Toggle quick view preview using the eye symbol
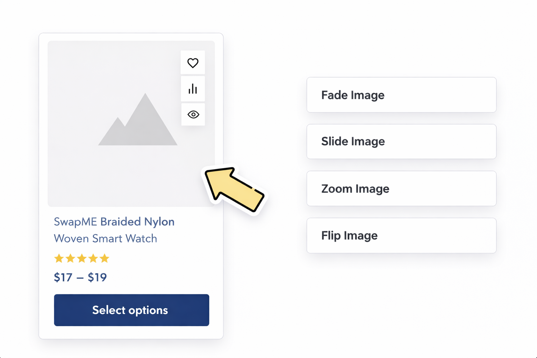Image resolution: width=537 pixels, height=358 pixels. click(193, 114)
